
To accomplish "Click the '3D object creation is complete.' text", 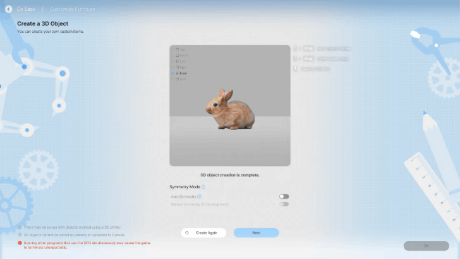I will coord(230,175).
